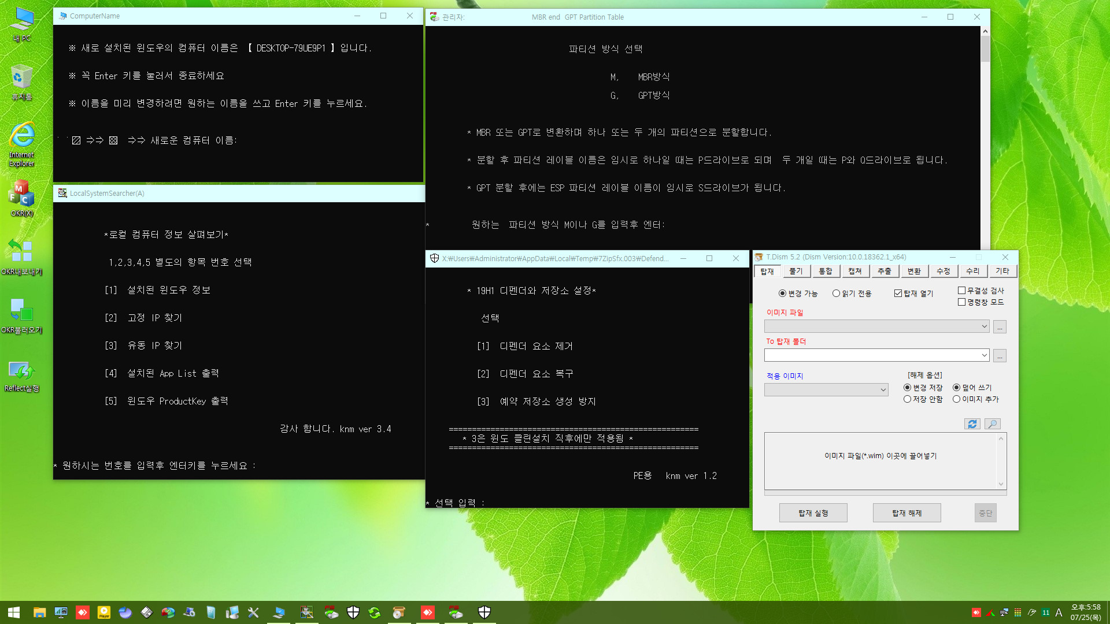This screenshot has height=624, width=1110.
Task: Expand the 적용 이미지 dropdown
Action: click(883, 390)
